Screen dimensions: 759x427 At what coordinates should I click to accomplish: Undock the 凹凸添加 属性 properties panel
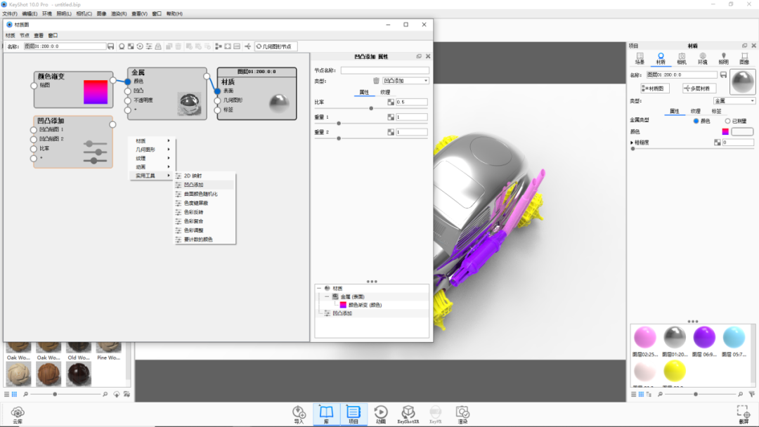click(419, 57)
